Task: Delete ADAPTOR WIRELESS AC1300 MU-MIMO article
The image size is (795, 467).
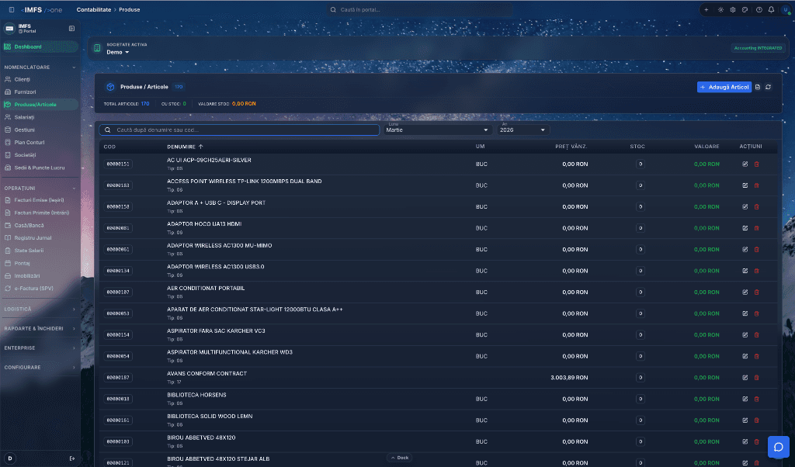Action: pos(756,249)
